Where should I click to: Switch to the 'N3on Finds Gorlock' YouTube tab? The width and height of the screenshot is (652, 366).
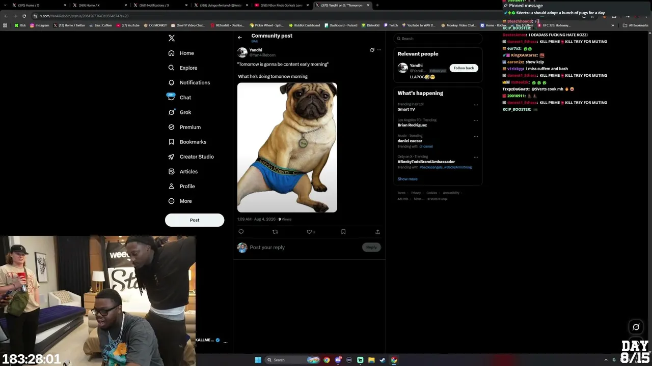pos(281,5)
